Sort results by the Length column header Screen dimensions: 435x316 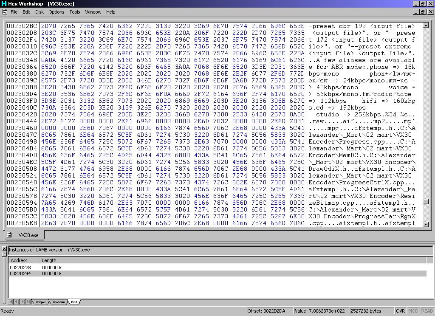(x=232, y=260)
